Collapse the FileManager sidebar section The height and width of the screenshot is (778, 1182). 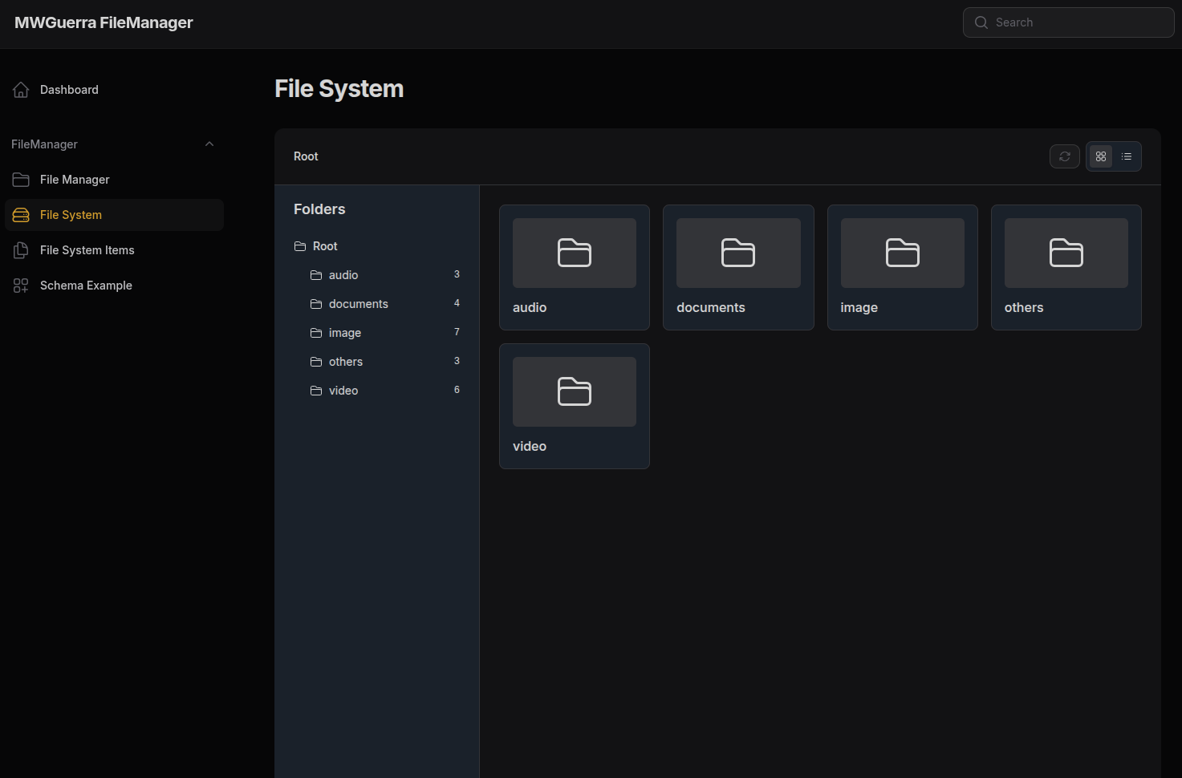pyautogui.click(x=209, y=144)
